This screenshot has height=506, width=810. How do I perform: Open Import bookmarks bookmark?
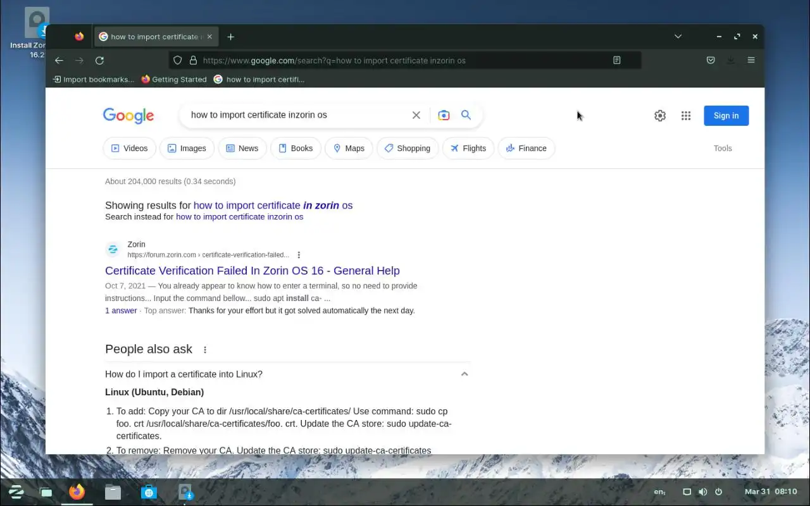[94, 79]
